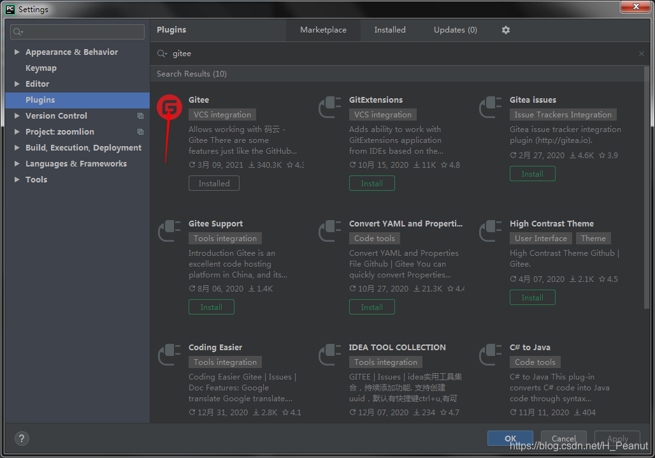Click the Gitee red logo icon
Screen dimensions: 655x458
coord(169,108)
